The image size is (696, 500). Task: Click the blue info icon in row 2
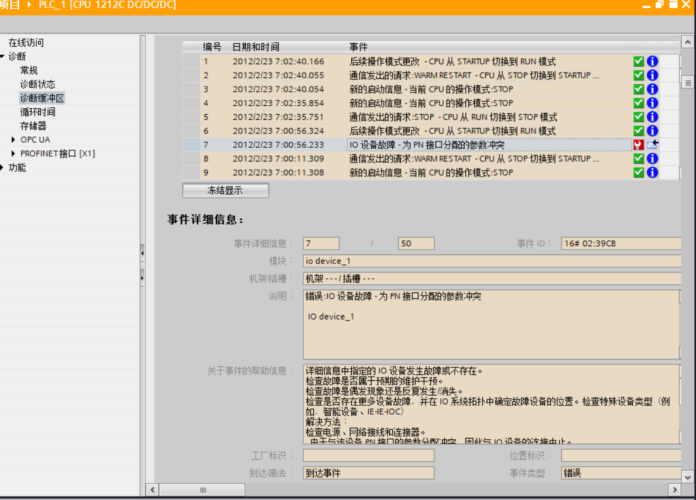click(x=653, y=75)
